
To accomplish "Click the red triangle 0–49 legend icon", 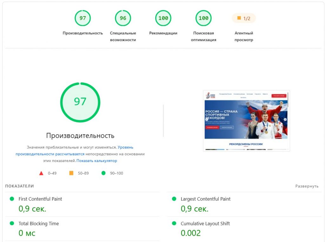I will coord(41,173).
